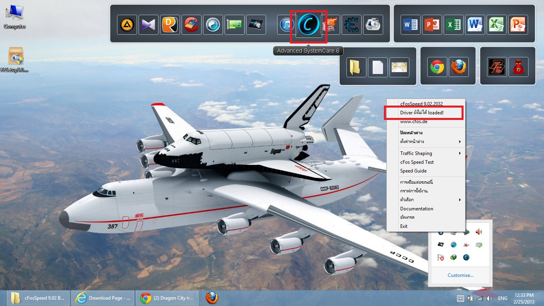The width and height of the screenshot is (544, 306).
Task: Click the Customise... link in tray popup
Action: point(460,275)
